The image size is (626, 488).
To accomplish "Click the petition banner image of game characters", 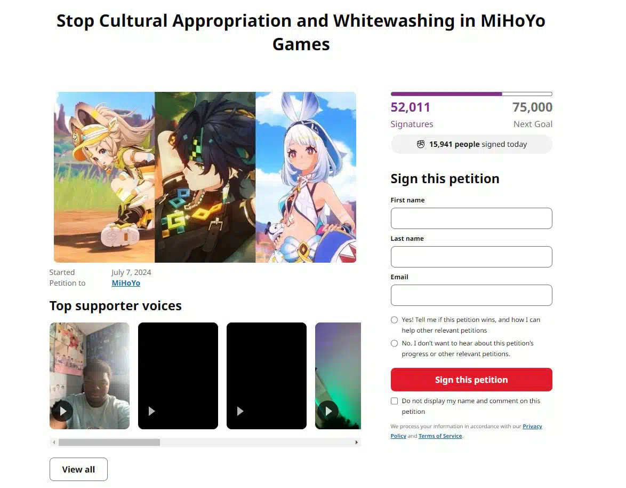I will click(205, 177).
